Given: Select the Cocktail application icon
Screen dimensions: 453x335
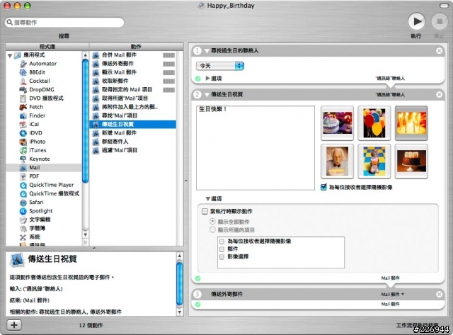Looking at the screenshot, I should (23, 81).
